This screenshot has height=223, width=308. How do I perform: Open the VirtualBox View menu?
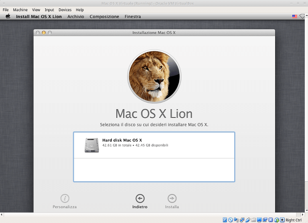36,10
